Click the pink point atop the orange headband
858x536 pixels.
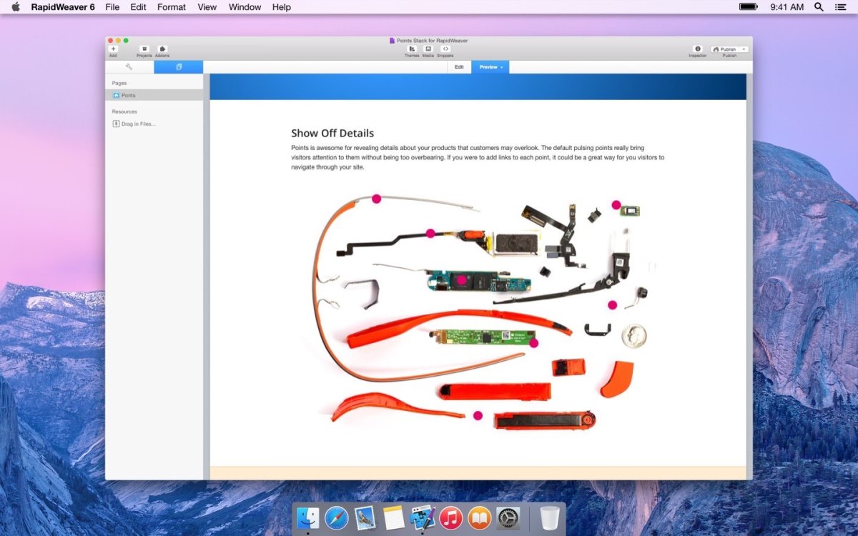377,199
